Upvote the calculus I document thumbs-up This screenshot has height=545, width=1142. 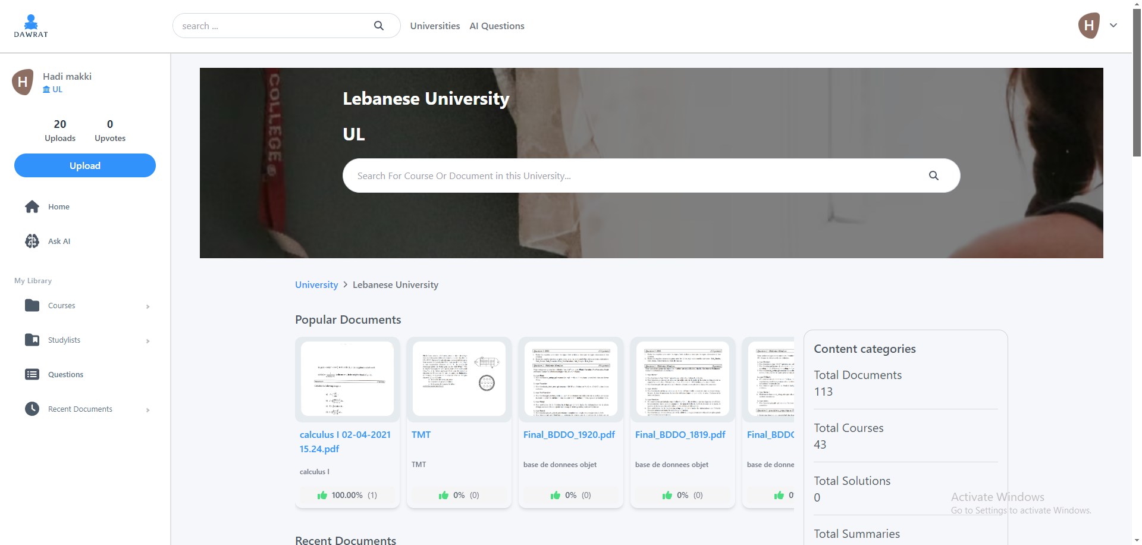[x=322, y=495]
